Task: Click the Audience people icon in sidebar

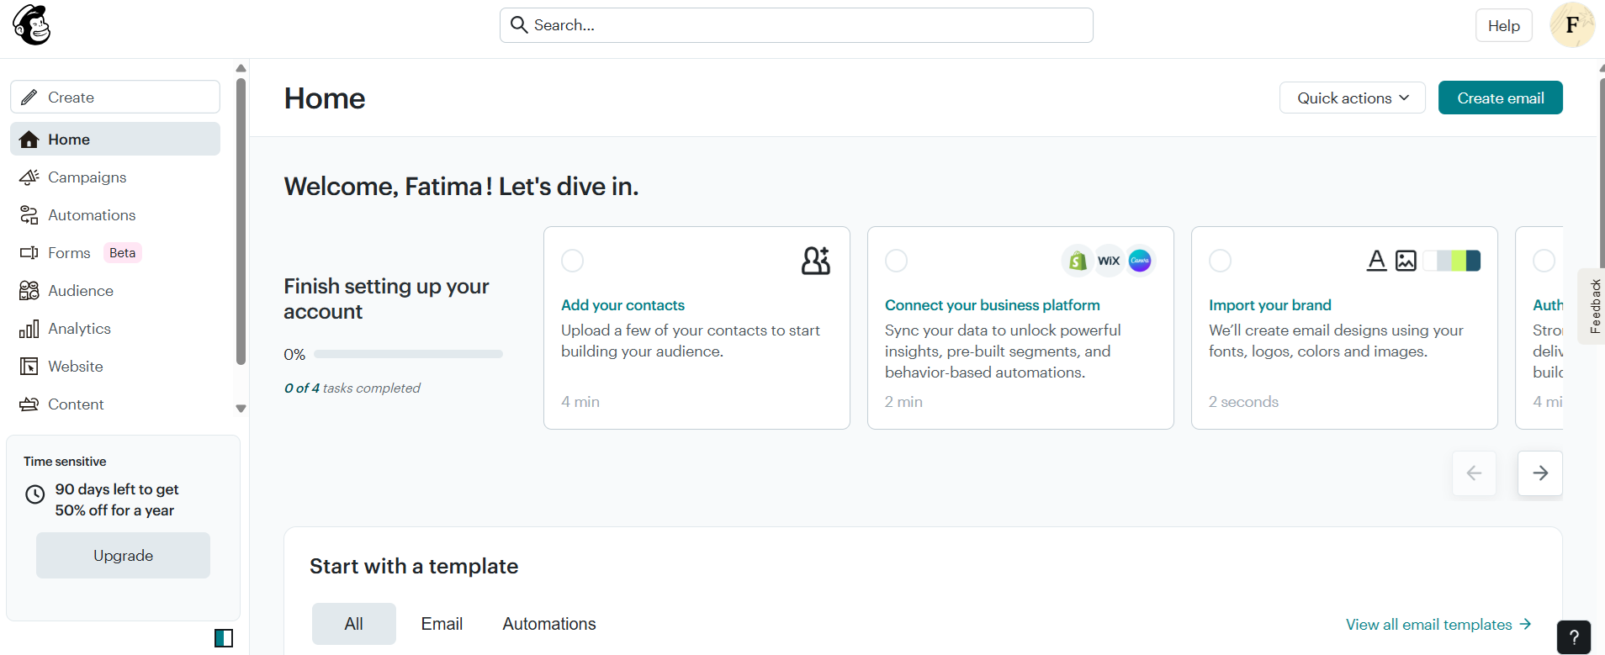Action: click(x=29, y=291)
